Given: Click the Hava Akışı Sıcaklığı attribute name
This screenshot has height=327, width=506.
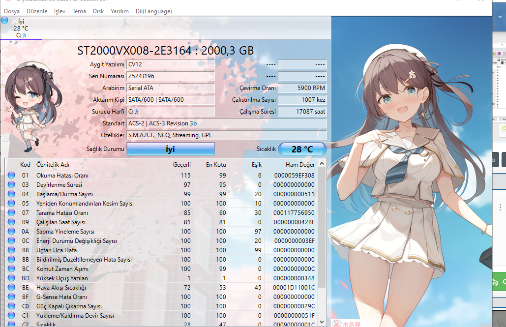Looking at the screenshot, I should point(61,287).
